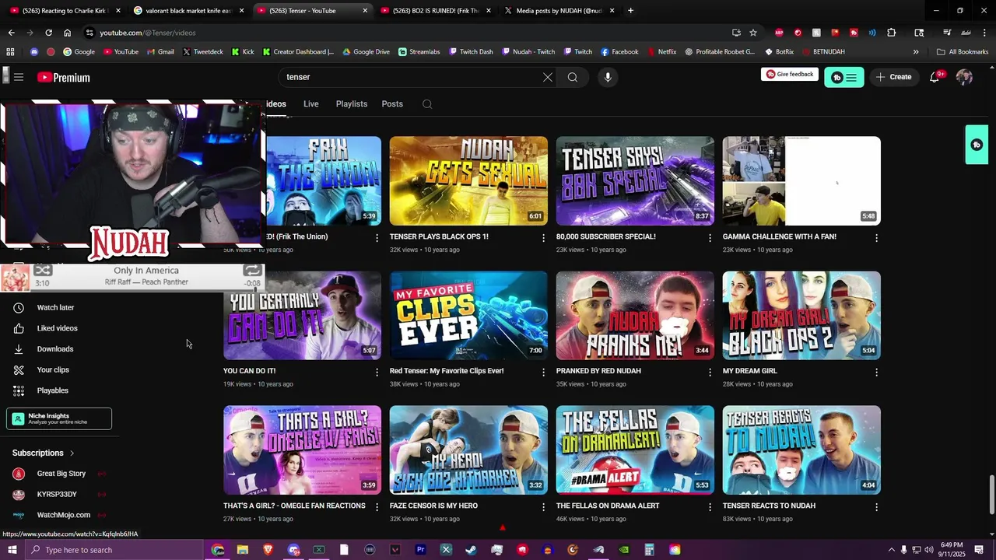Reload the page in browser toolbar
996x560 pixels.
(x=48, y=33)
